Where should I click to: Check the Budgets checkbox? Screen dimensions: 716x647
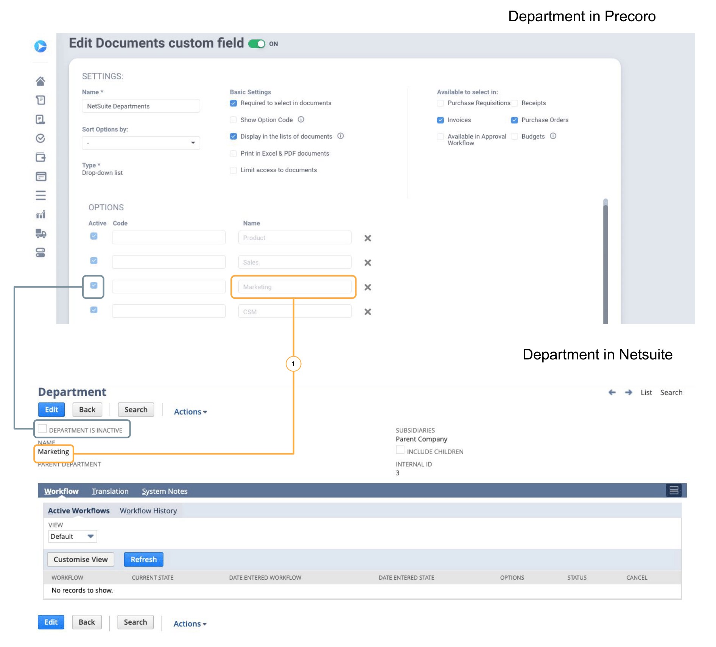pyautogui.click(x=514, y=136)
